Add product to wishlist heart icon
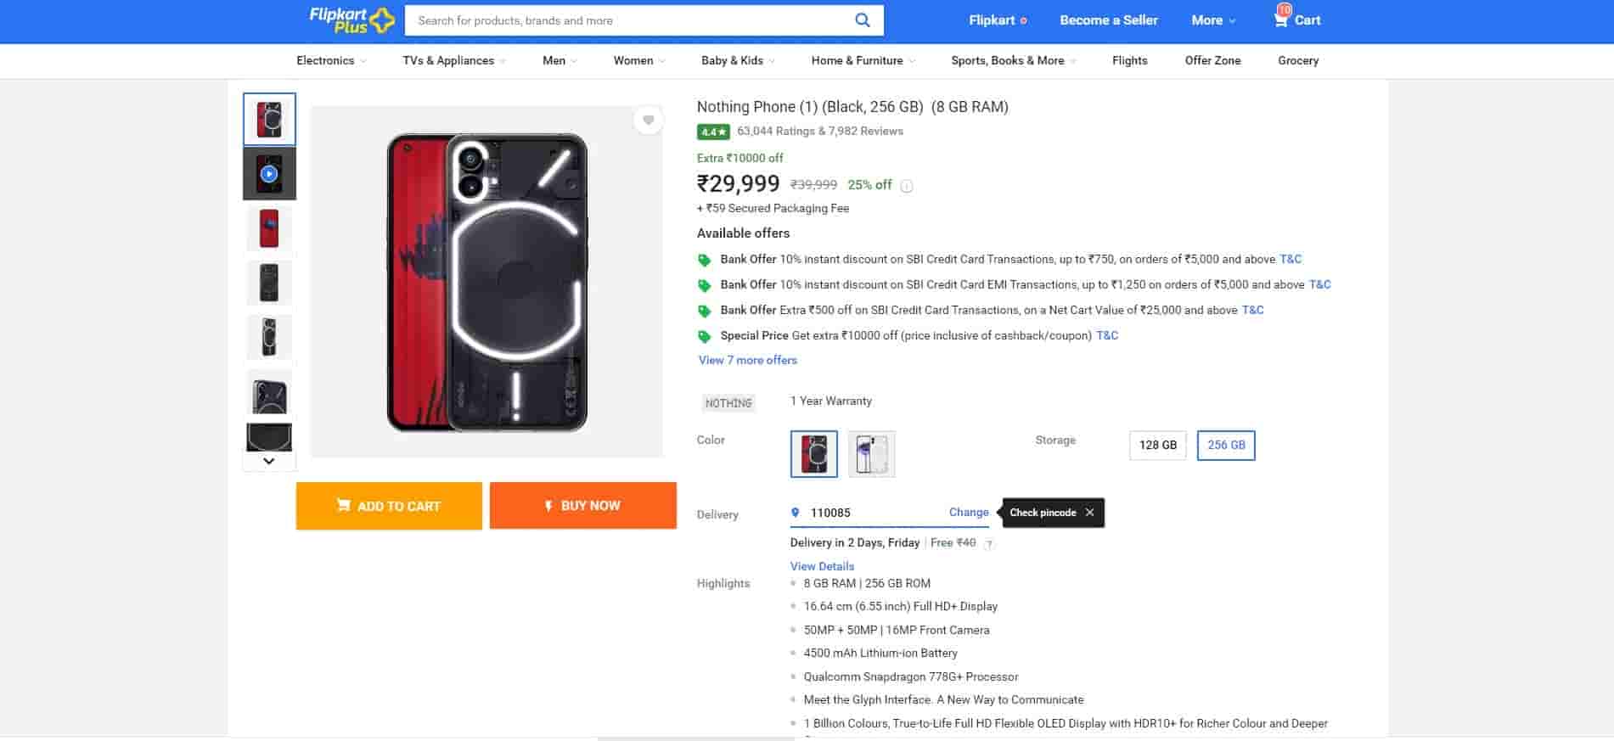Image resolution: width=1614 pixels, height=741 pixels. [648, 121]
